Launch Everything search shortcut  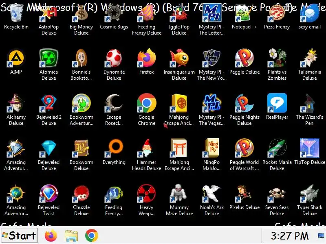point(114,148)
